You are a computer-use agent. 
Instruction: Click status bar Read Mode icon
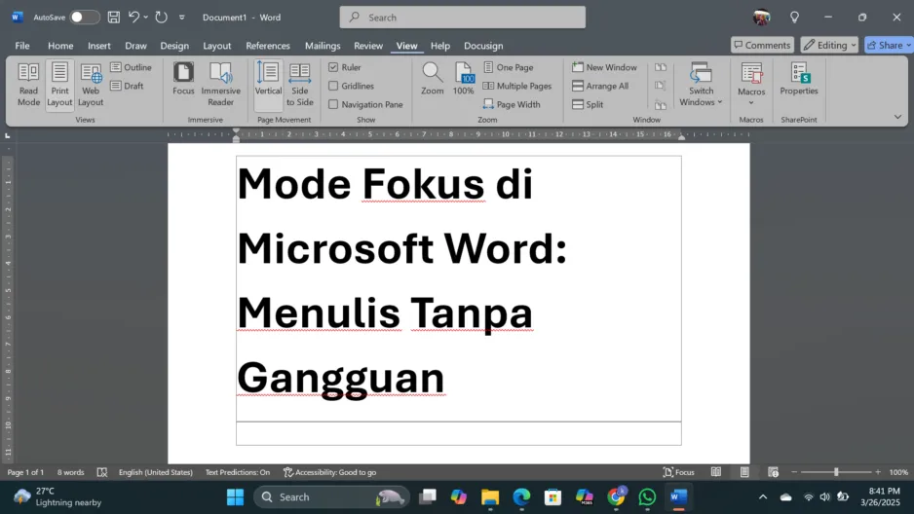tap(716, 472)
